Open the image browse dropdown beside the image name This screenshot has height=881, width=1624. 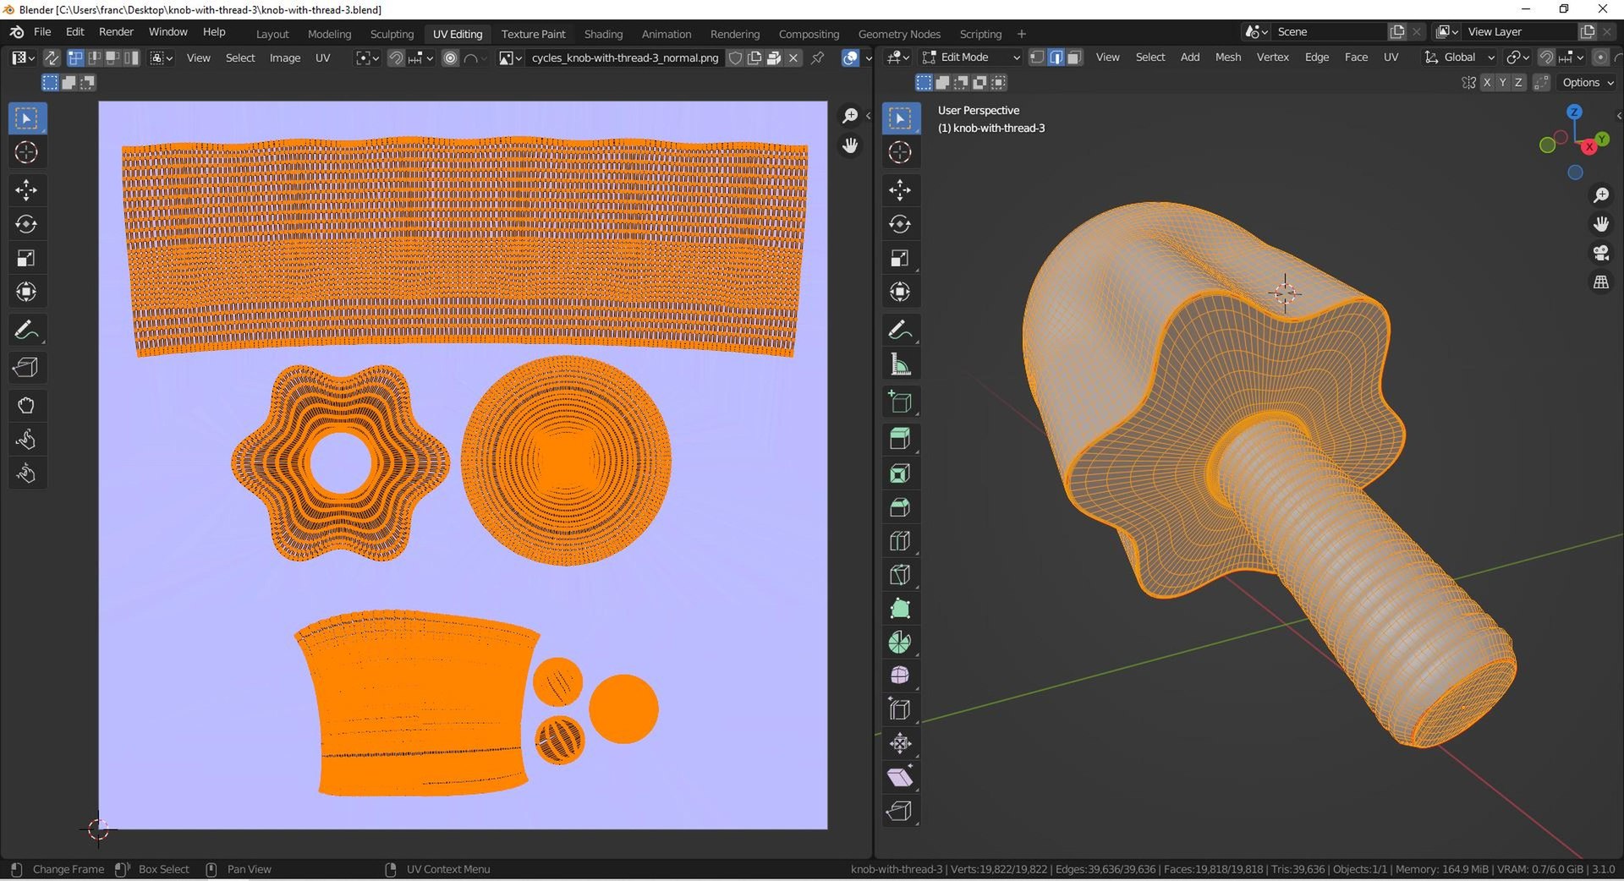click(x=510, y=57)
